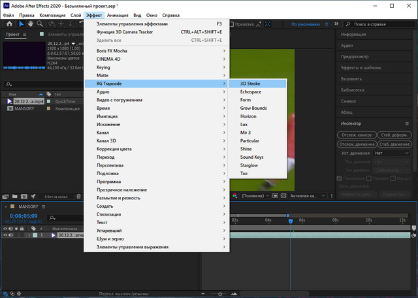418x298 pixels.
Task: Choose Particular from the RG Trapcode submenu
Action: coord(249,141)
